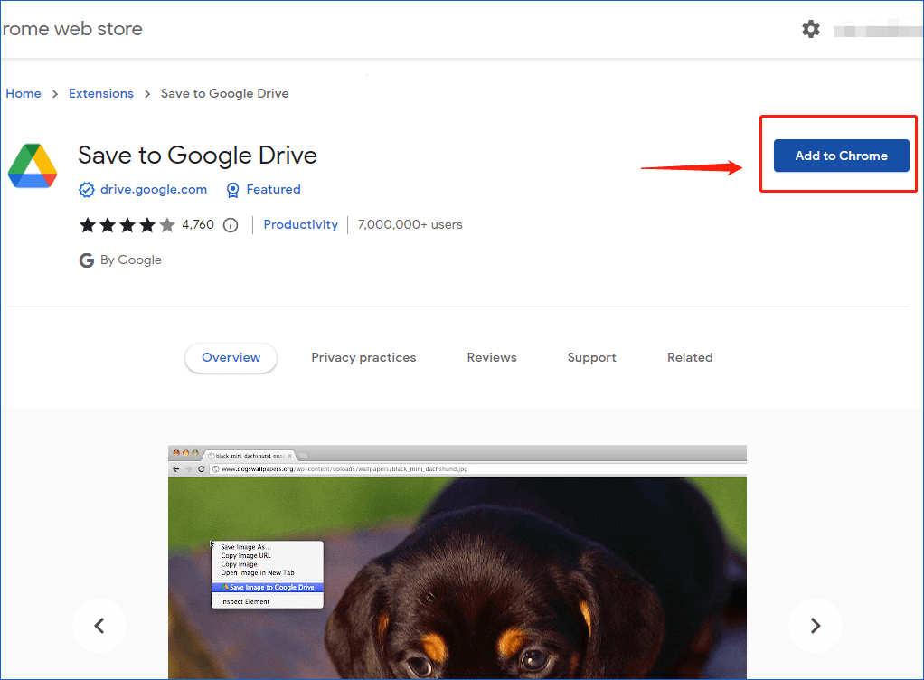Switch to the Reviews tab
Screen dimensions: 924x680
pyautogui.click(x=492, y=358)
